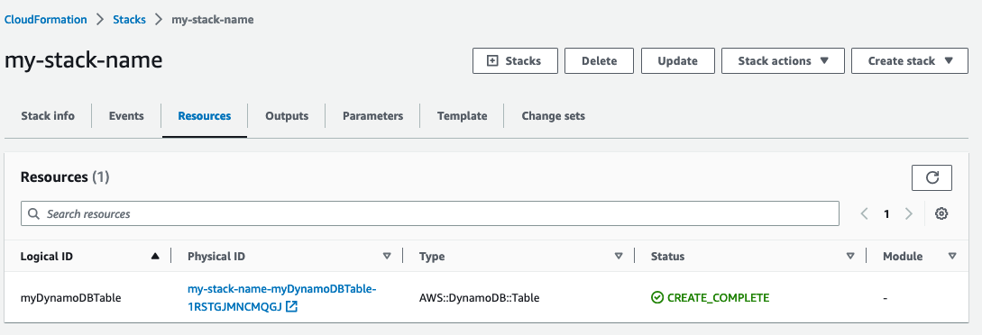Switch to the Outputs tab
Image resolution: width=982 pixels, height=335 pixels.
[287, 115]
